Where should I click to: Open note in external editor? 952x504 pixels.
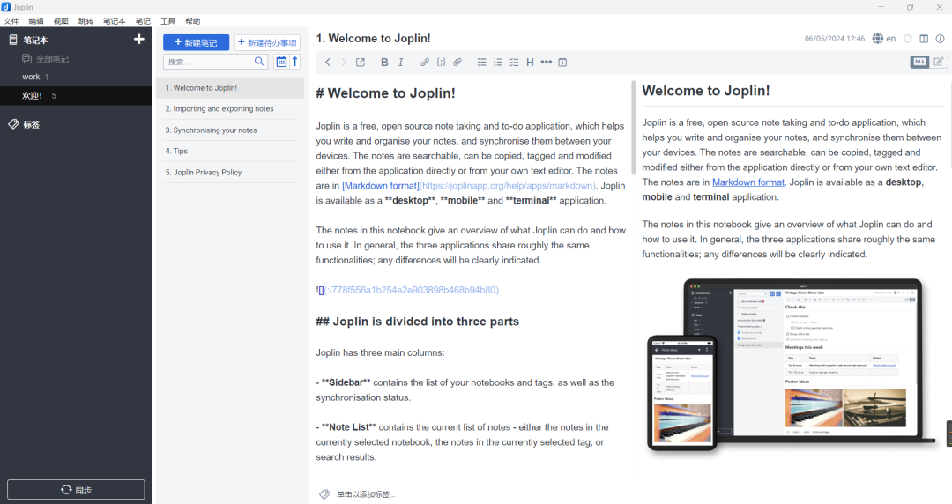click(361, 62)
